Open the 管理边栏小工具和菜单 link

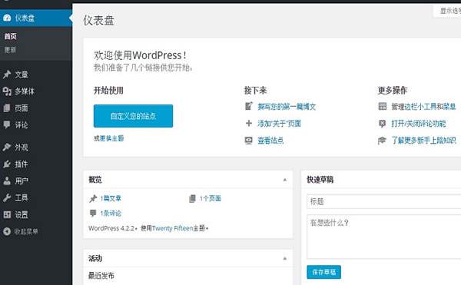[423, 106]
